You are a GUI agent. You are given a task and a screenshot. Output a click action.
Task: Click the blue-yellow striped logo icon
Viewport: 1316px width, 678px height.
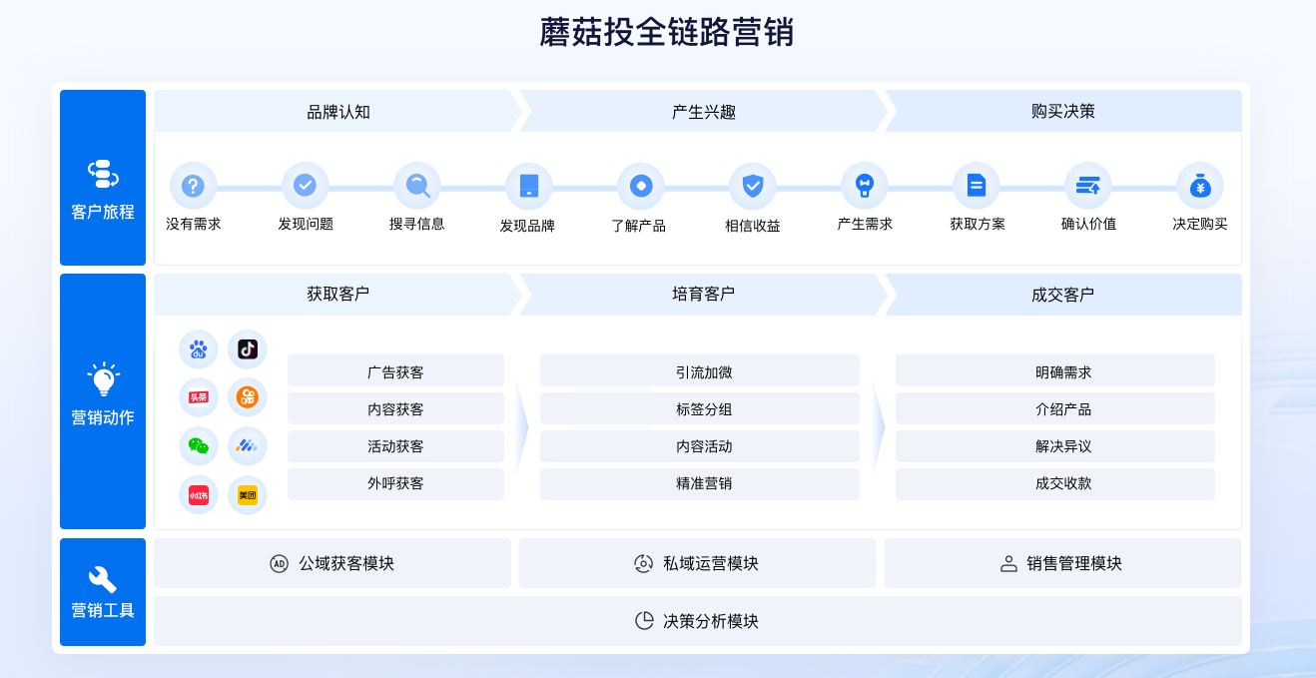(x=248, y=446)
